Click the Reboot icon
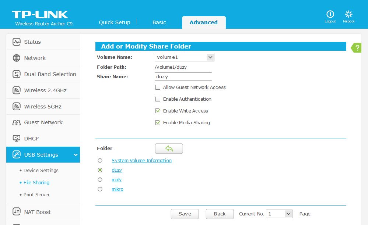 [348, 14]
